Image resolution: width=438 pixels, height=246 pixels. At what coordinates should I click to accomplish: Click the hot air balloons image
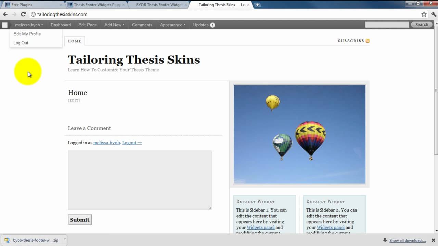(299, 134)
